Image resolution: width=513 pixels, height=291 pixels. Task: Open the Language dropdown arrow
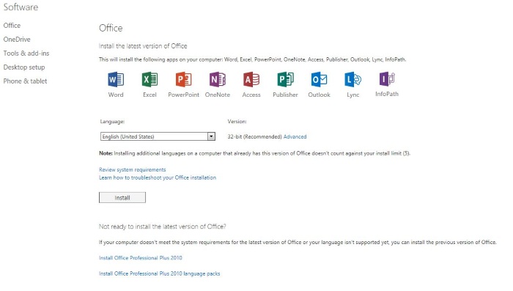pyautogui.click(x=211, y=136)
